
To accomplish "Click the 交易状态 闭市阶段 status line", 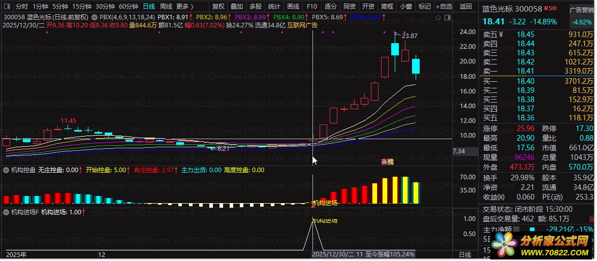I will 527,209.
